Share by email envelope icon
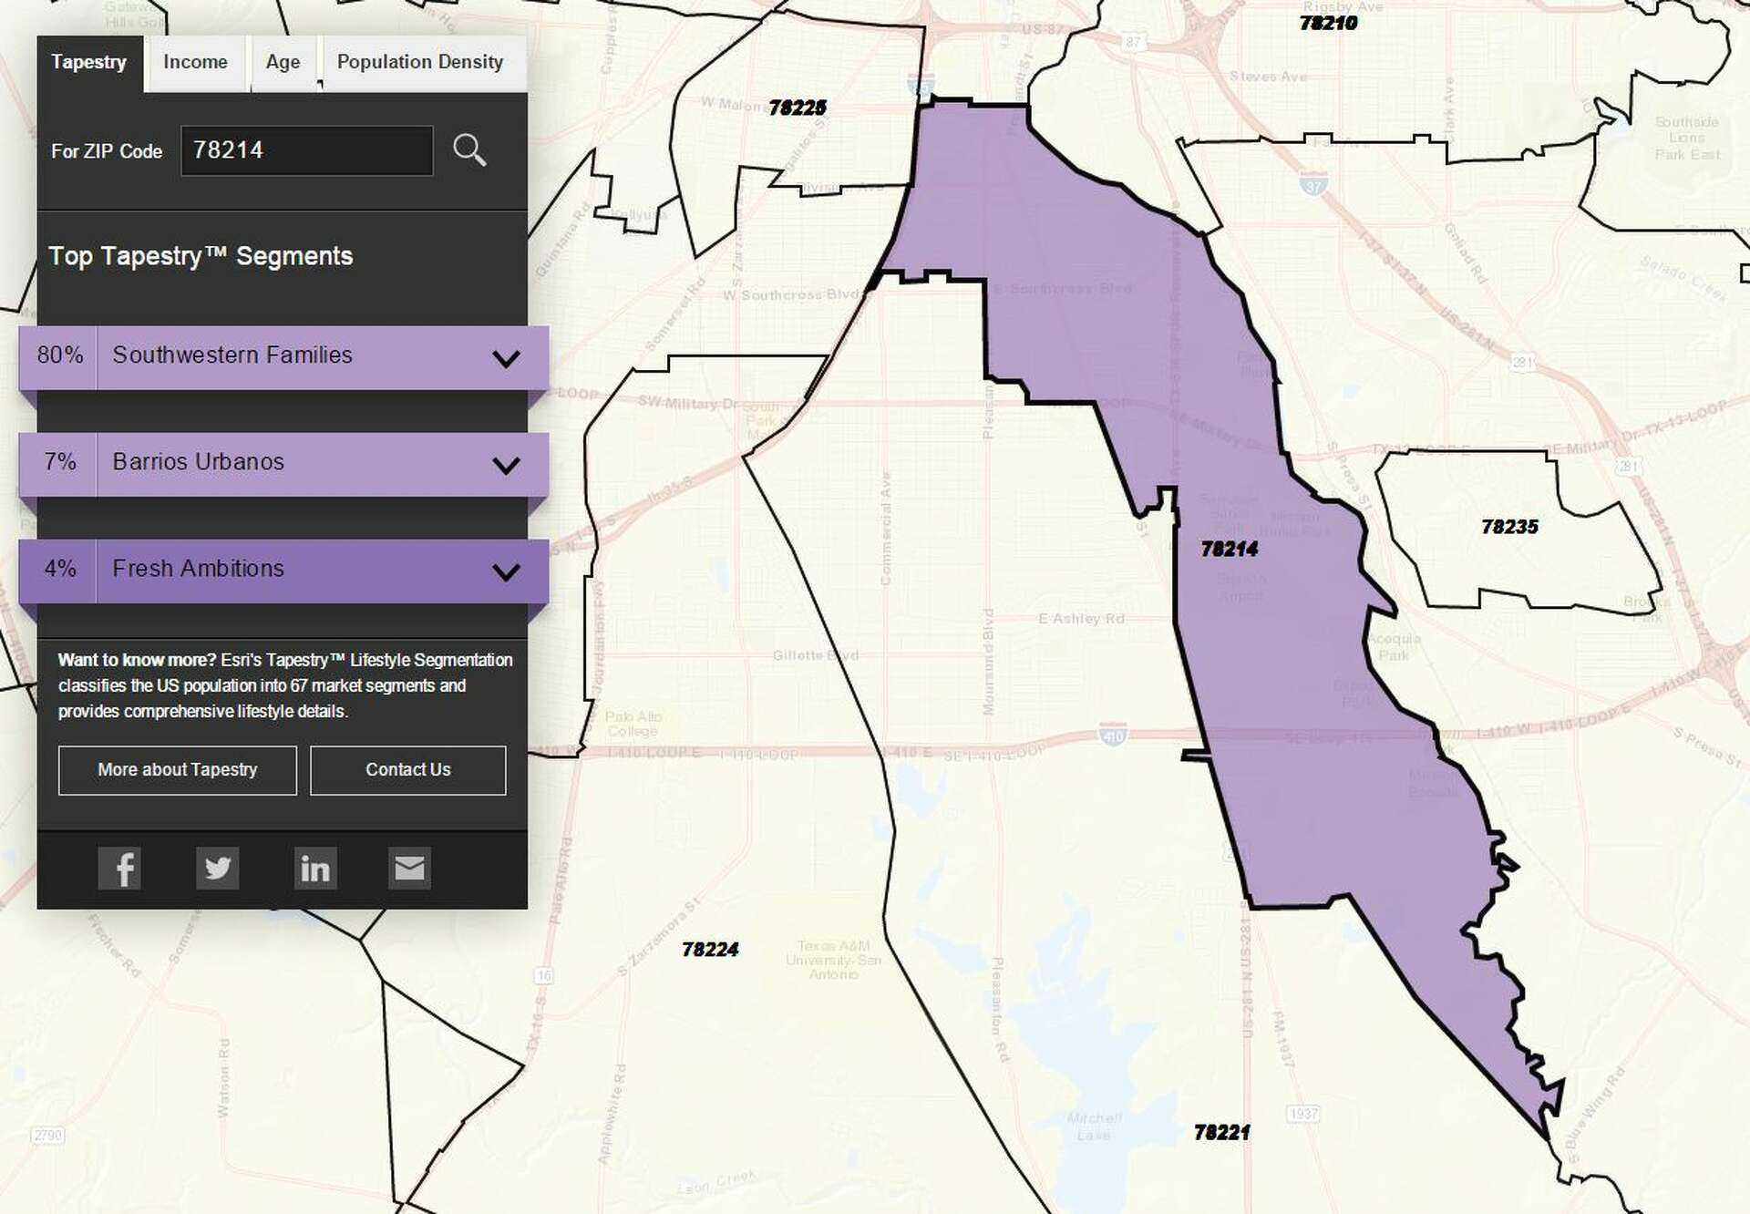Viewport: 1750px width, 1214px height. 409,869
